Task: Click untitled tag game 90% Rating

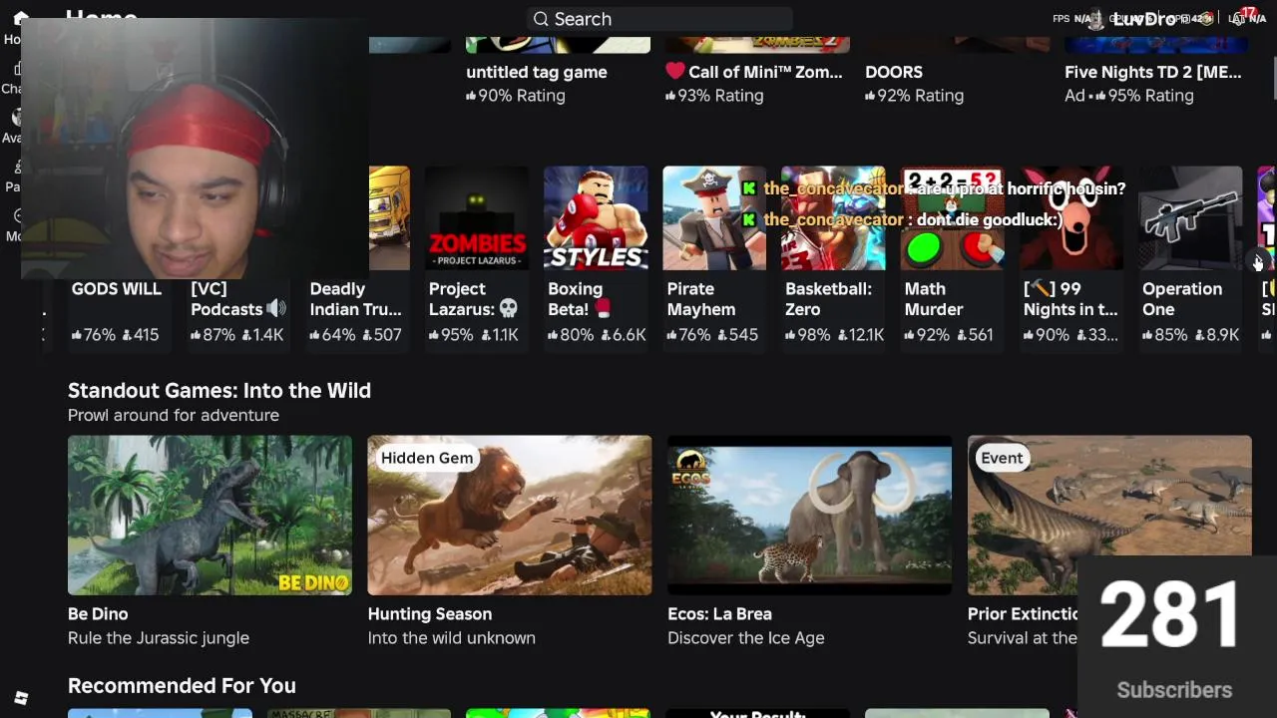Action: click(x=516, y=96)
